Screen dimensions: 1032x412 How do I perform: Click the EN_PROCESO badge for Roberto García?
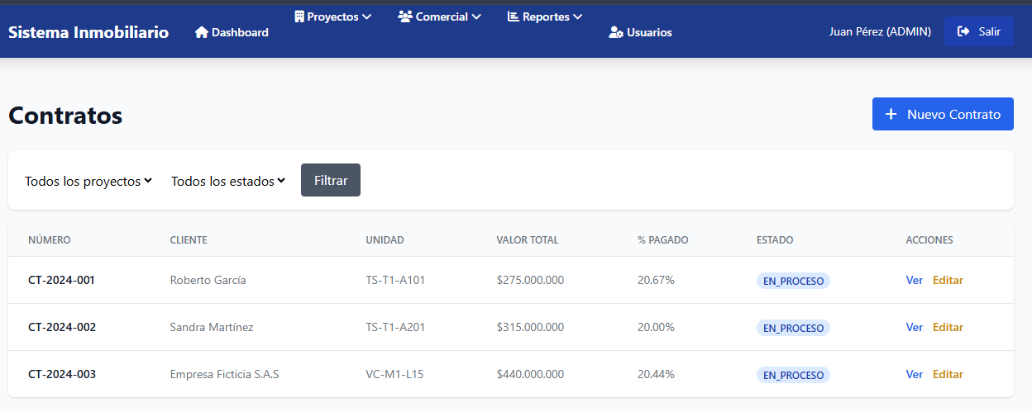pyautogui.click(x=793, y=281)
